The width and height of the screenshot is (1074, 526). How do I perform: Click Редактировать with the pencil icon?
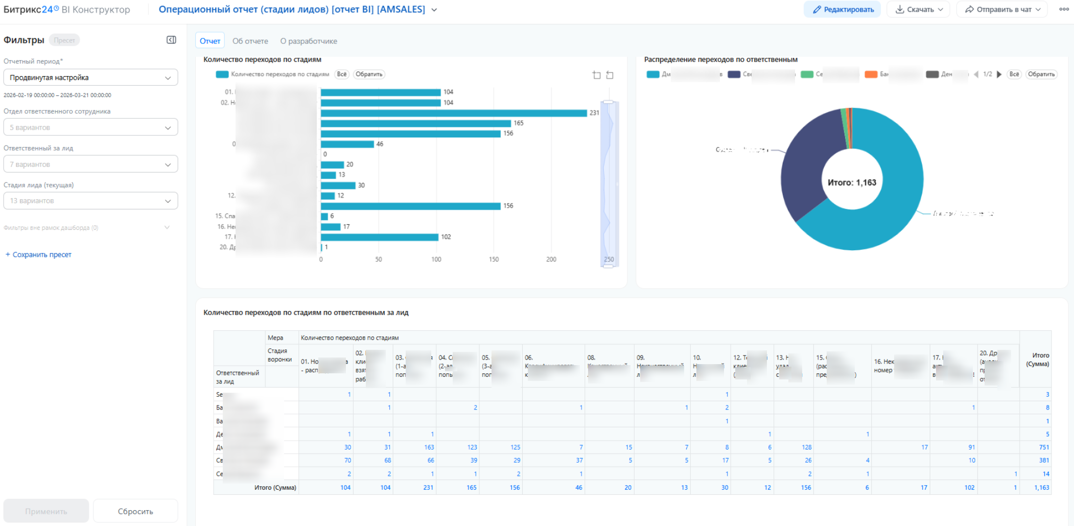[842, 9]
